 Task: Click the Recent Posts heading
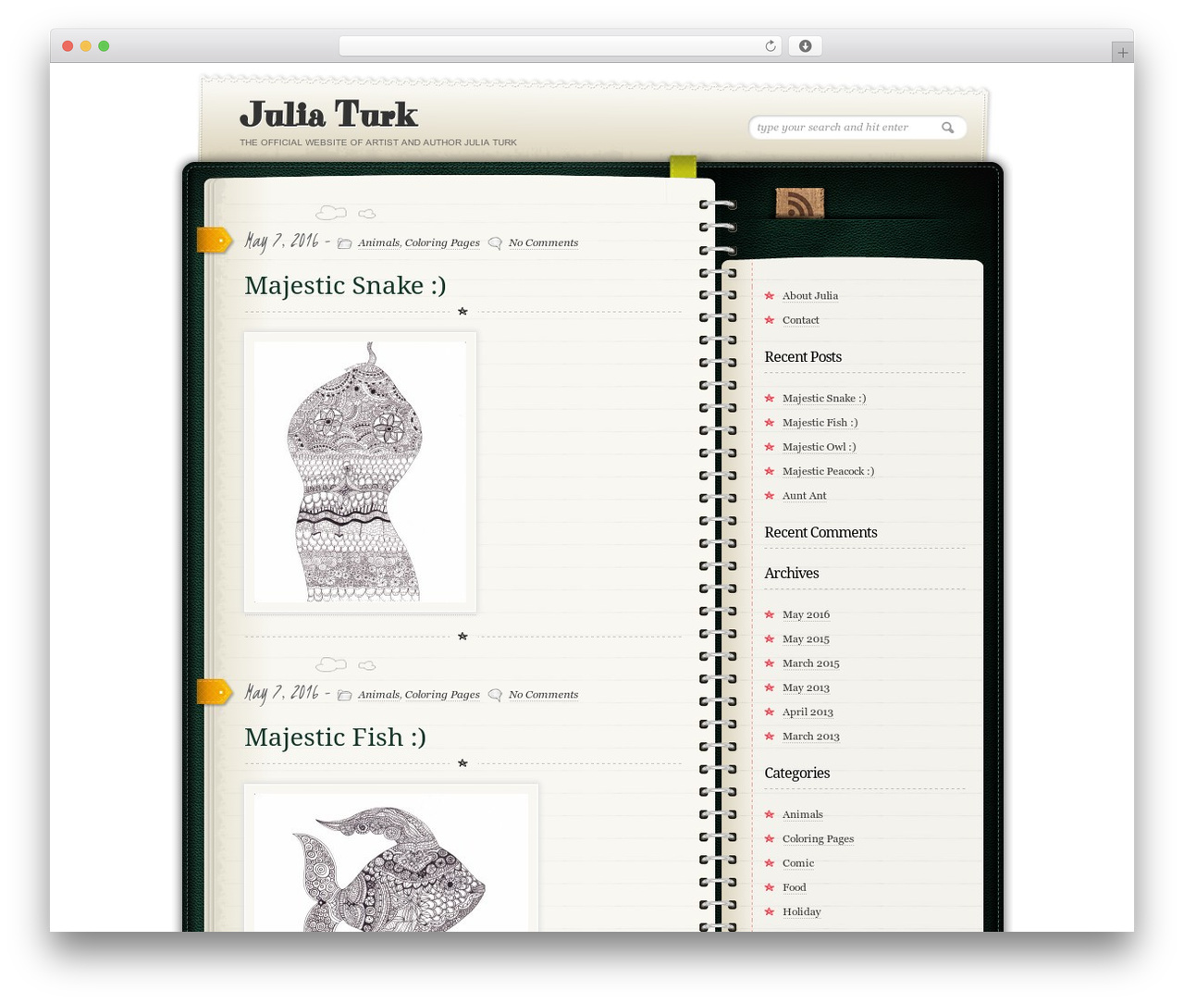(803, 357)
